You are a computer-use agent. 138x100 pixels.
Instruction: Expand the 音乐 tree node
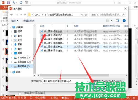[12, 49]
